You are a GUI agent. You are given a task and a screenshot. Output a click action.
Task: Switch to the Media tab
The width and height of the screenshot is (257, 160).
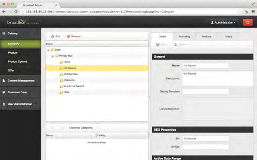[x=229, y=37]
